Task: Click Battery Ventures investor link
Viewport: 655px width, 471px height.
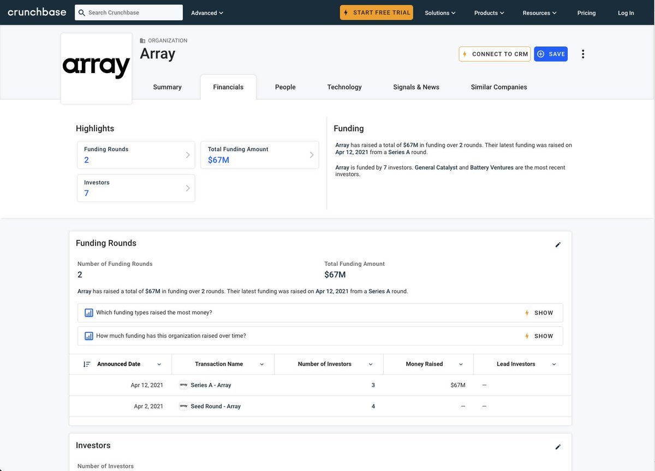Action: coord(492,168)
